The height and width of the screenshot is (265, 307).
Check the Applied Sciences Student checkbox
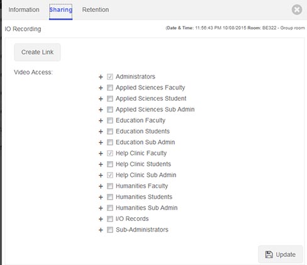click(110, 99)
